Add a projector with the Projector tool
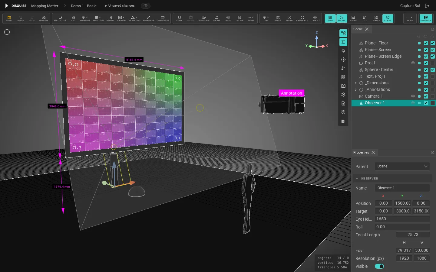This screenshot has height=272, width=436. click(x=60, y=18)
